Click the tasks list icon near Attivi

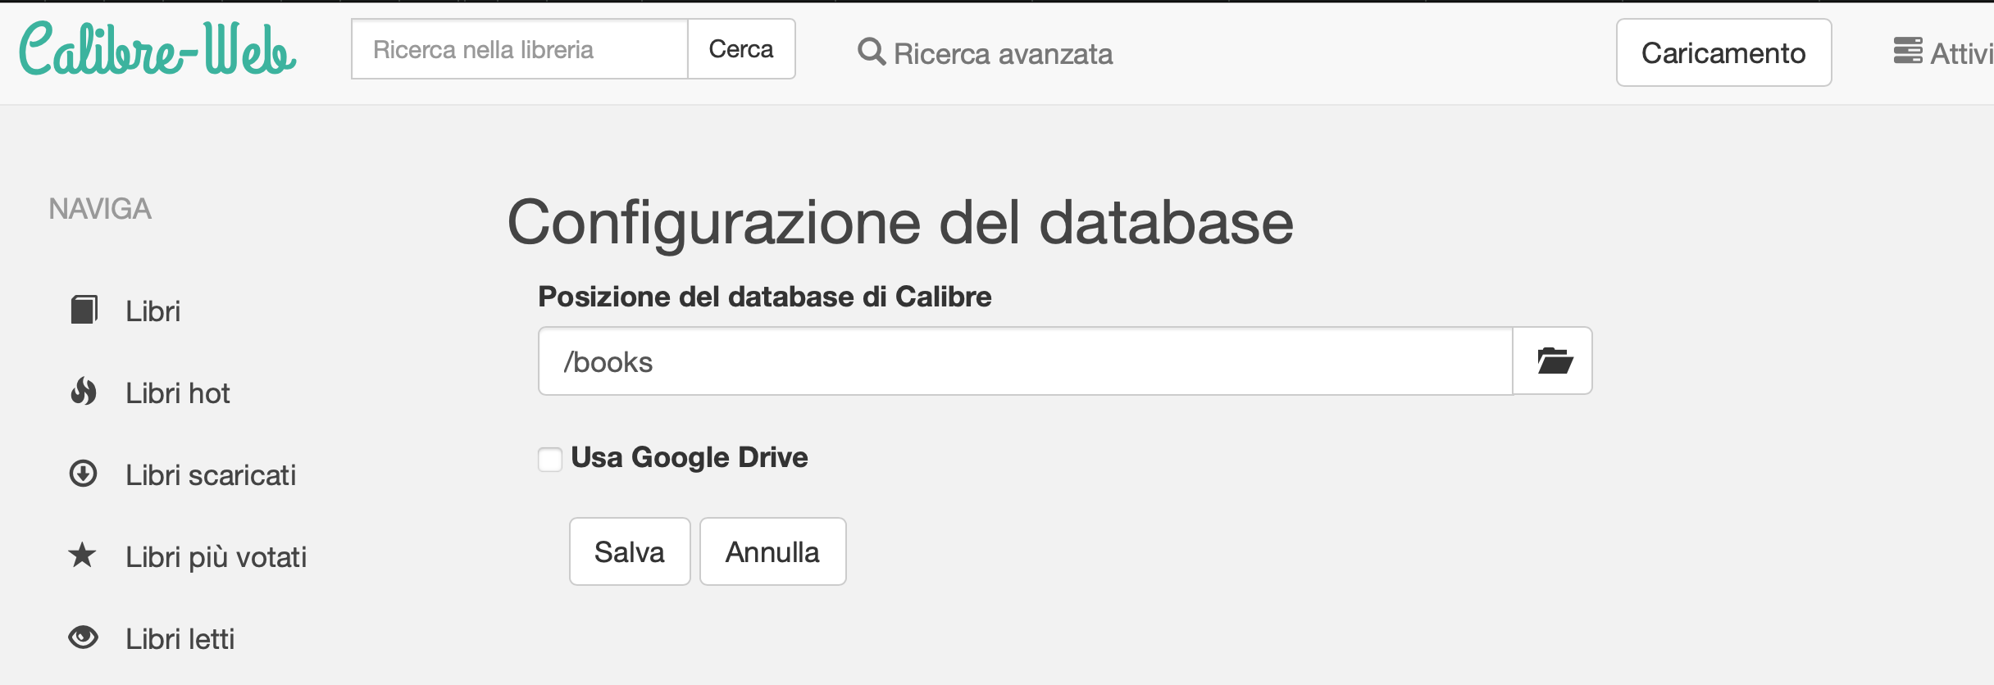pos(1907,51)
